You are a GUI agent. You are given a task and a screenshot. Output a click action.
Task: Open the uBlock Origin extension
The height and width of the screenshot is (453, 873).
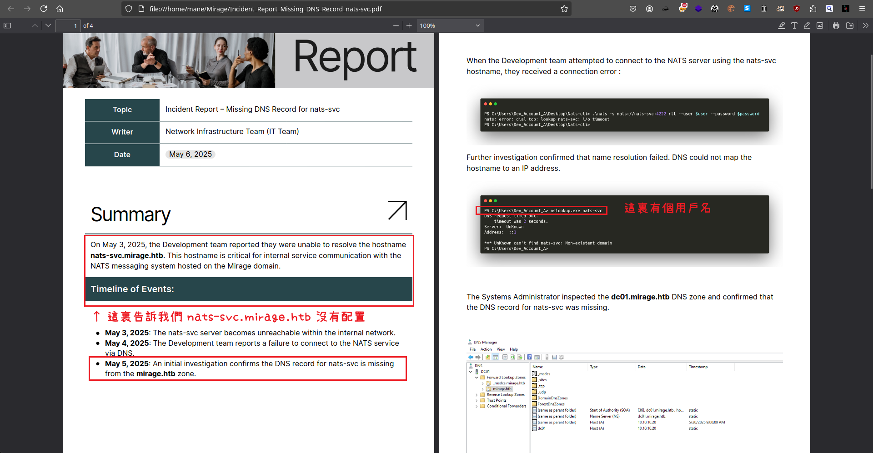coord(797,9)
